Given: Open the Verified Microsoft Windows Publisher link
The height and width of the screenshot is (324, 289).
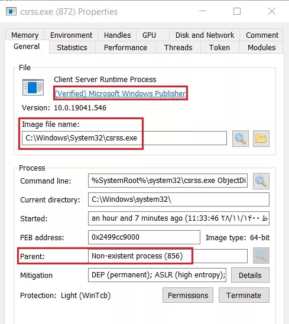Looking at the screenshot, I should click(120, 93).
